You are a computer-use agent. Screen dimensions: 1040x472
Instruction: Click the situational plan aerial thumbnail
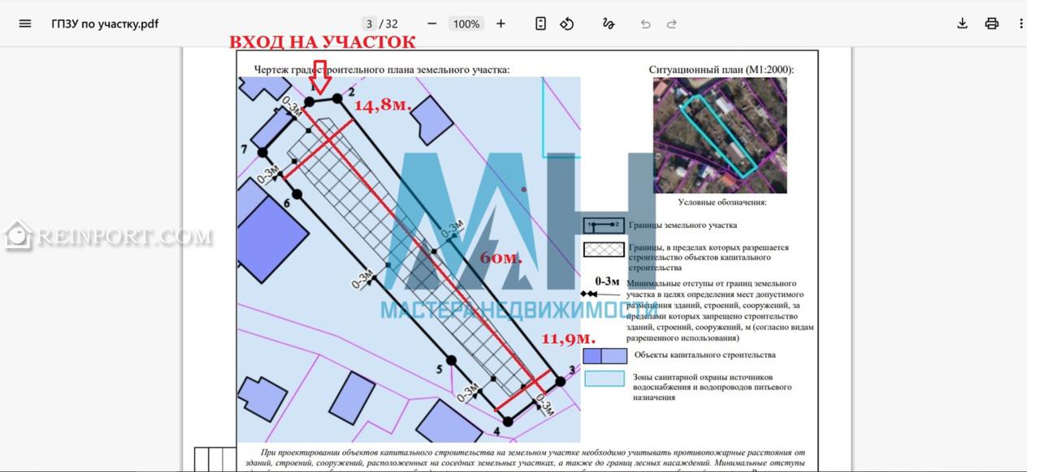click(720, 135)
